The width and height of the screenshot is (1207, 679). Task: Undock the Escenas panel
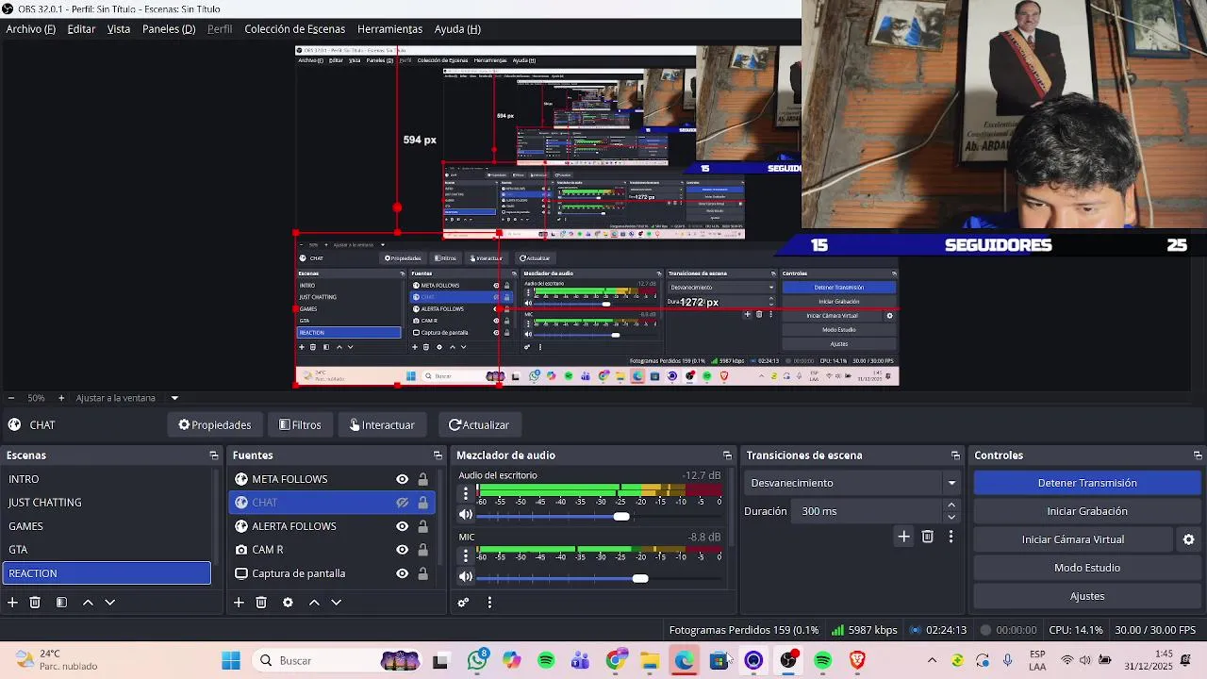[214, 455]
